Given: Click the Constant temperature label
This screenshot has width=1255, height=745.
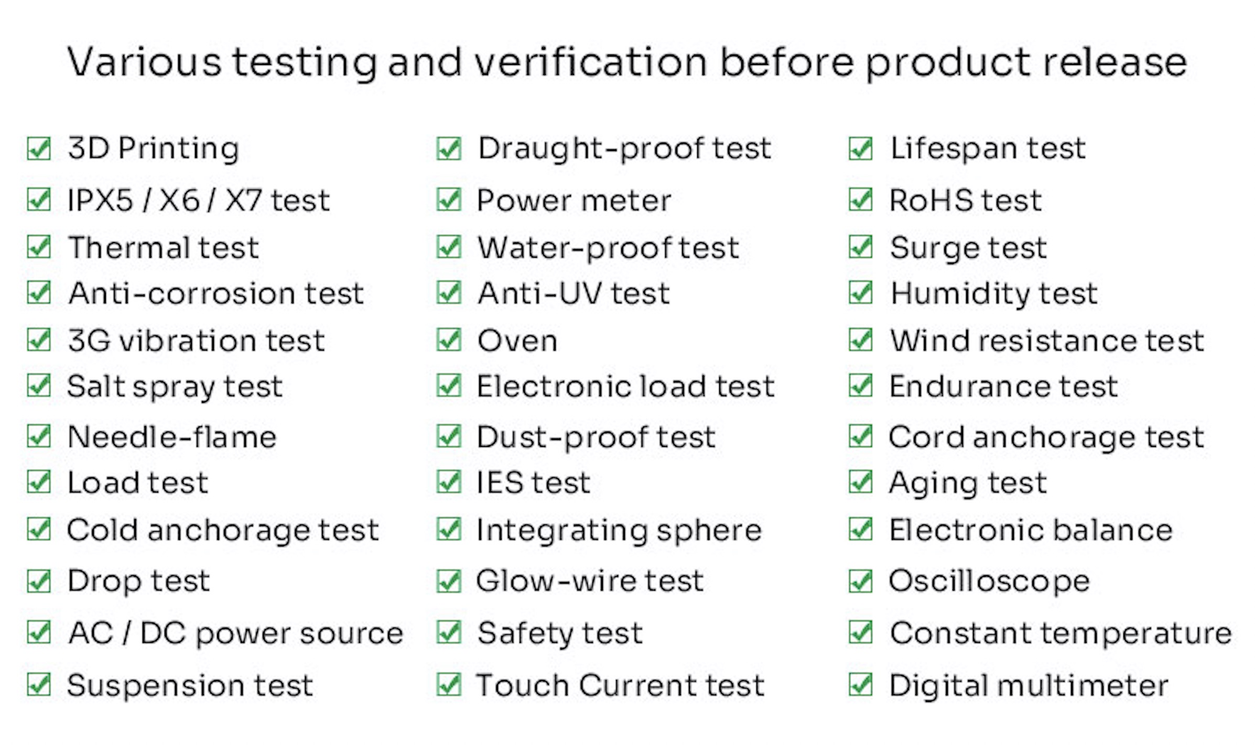Looking at the screenshot, I should 1061,634.
